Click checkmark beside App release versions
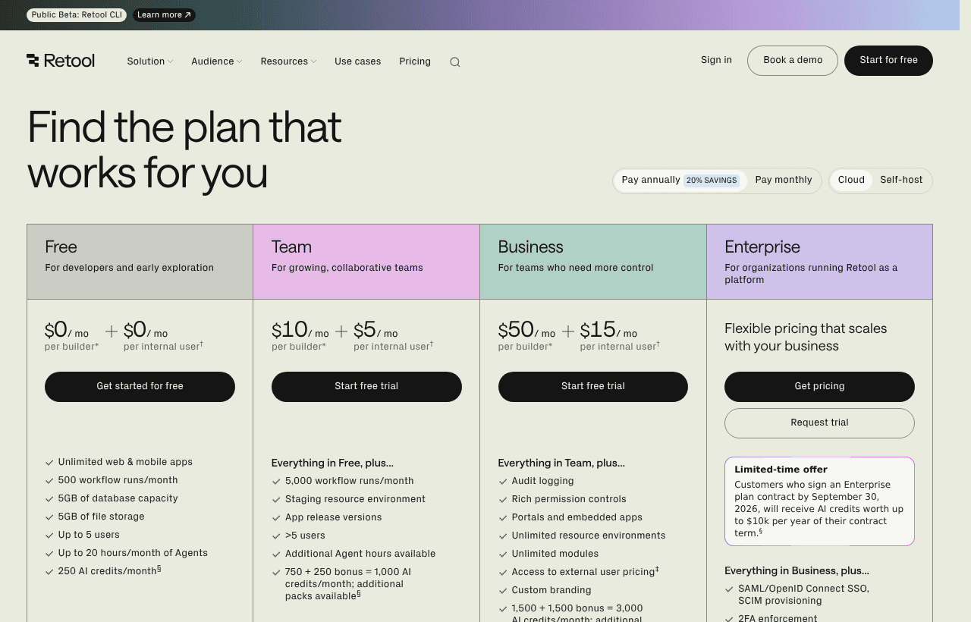Screen dimensions: 971x622 276,518
